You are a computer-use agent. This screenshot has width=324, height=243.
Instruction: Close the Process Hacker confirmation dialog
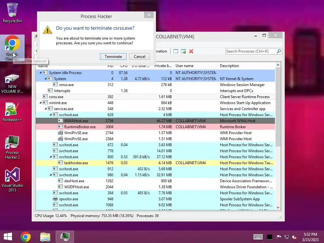[149, 15]
